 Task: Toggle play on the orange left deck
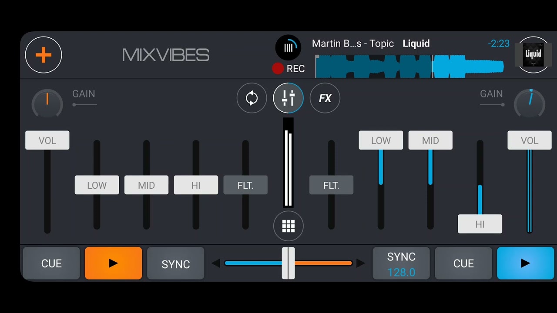pyautogui.click(x=114, y=263)
